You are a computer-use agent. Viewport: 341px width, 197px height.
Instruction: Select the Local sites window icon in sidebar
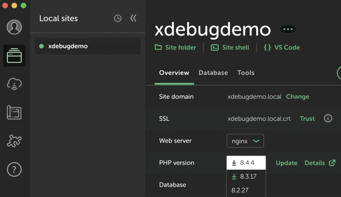point(14,56)
